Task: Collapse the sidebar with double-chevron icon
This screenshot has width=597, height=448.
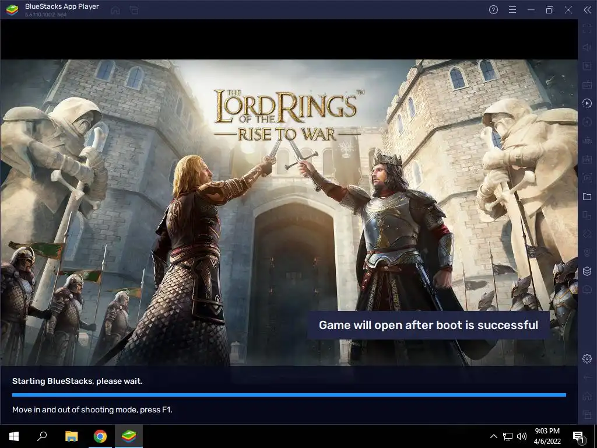Action: 588,10
